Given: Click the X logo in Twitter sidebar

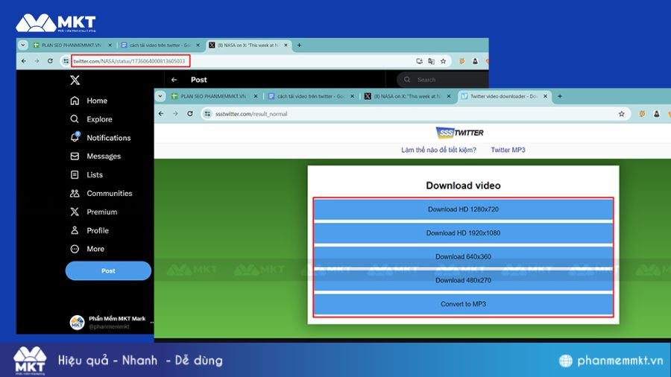Looking at the screenshot, I should point(75,80).
